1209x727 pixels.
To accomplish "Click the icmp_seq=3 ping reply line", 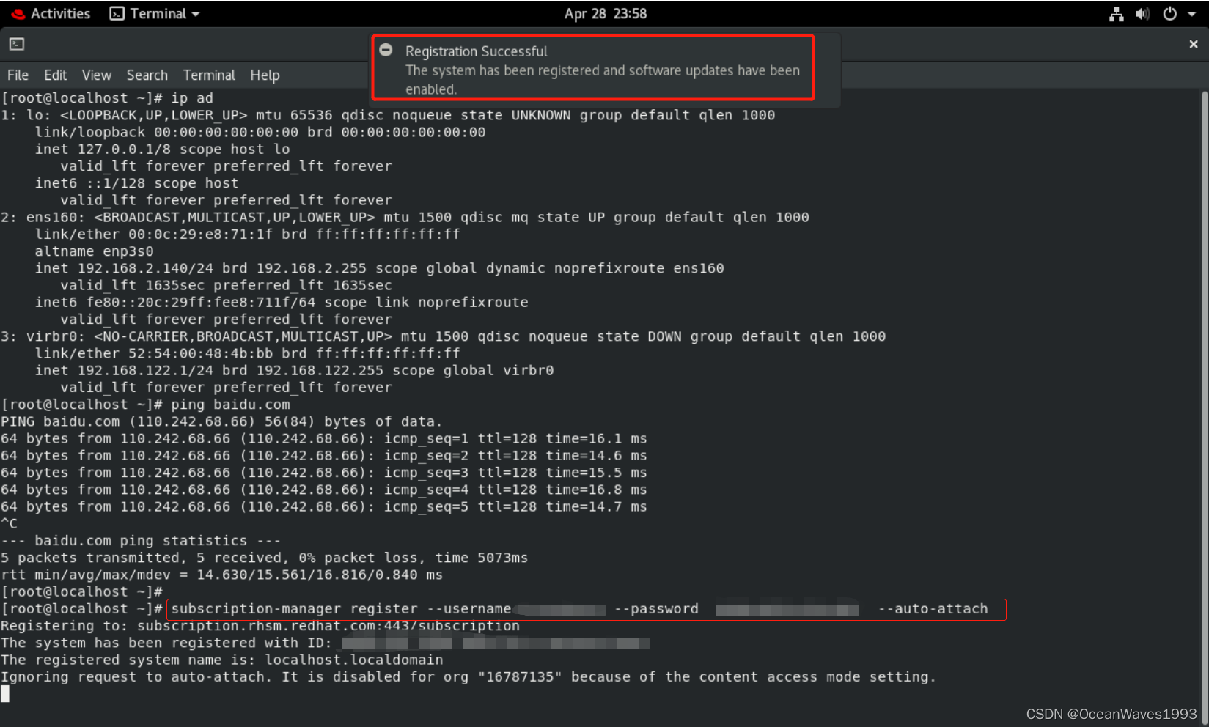I will (324, 473).
